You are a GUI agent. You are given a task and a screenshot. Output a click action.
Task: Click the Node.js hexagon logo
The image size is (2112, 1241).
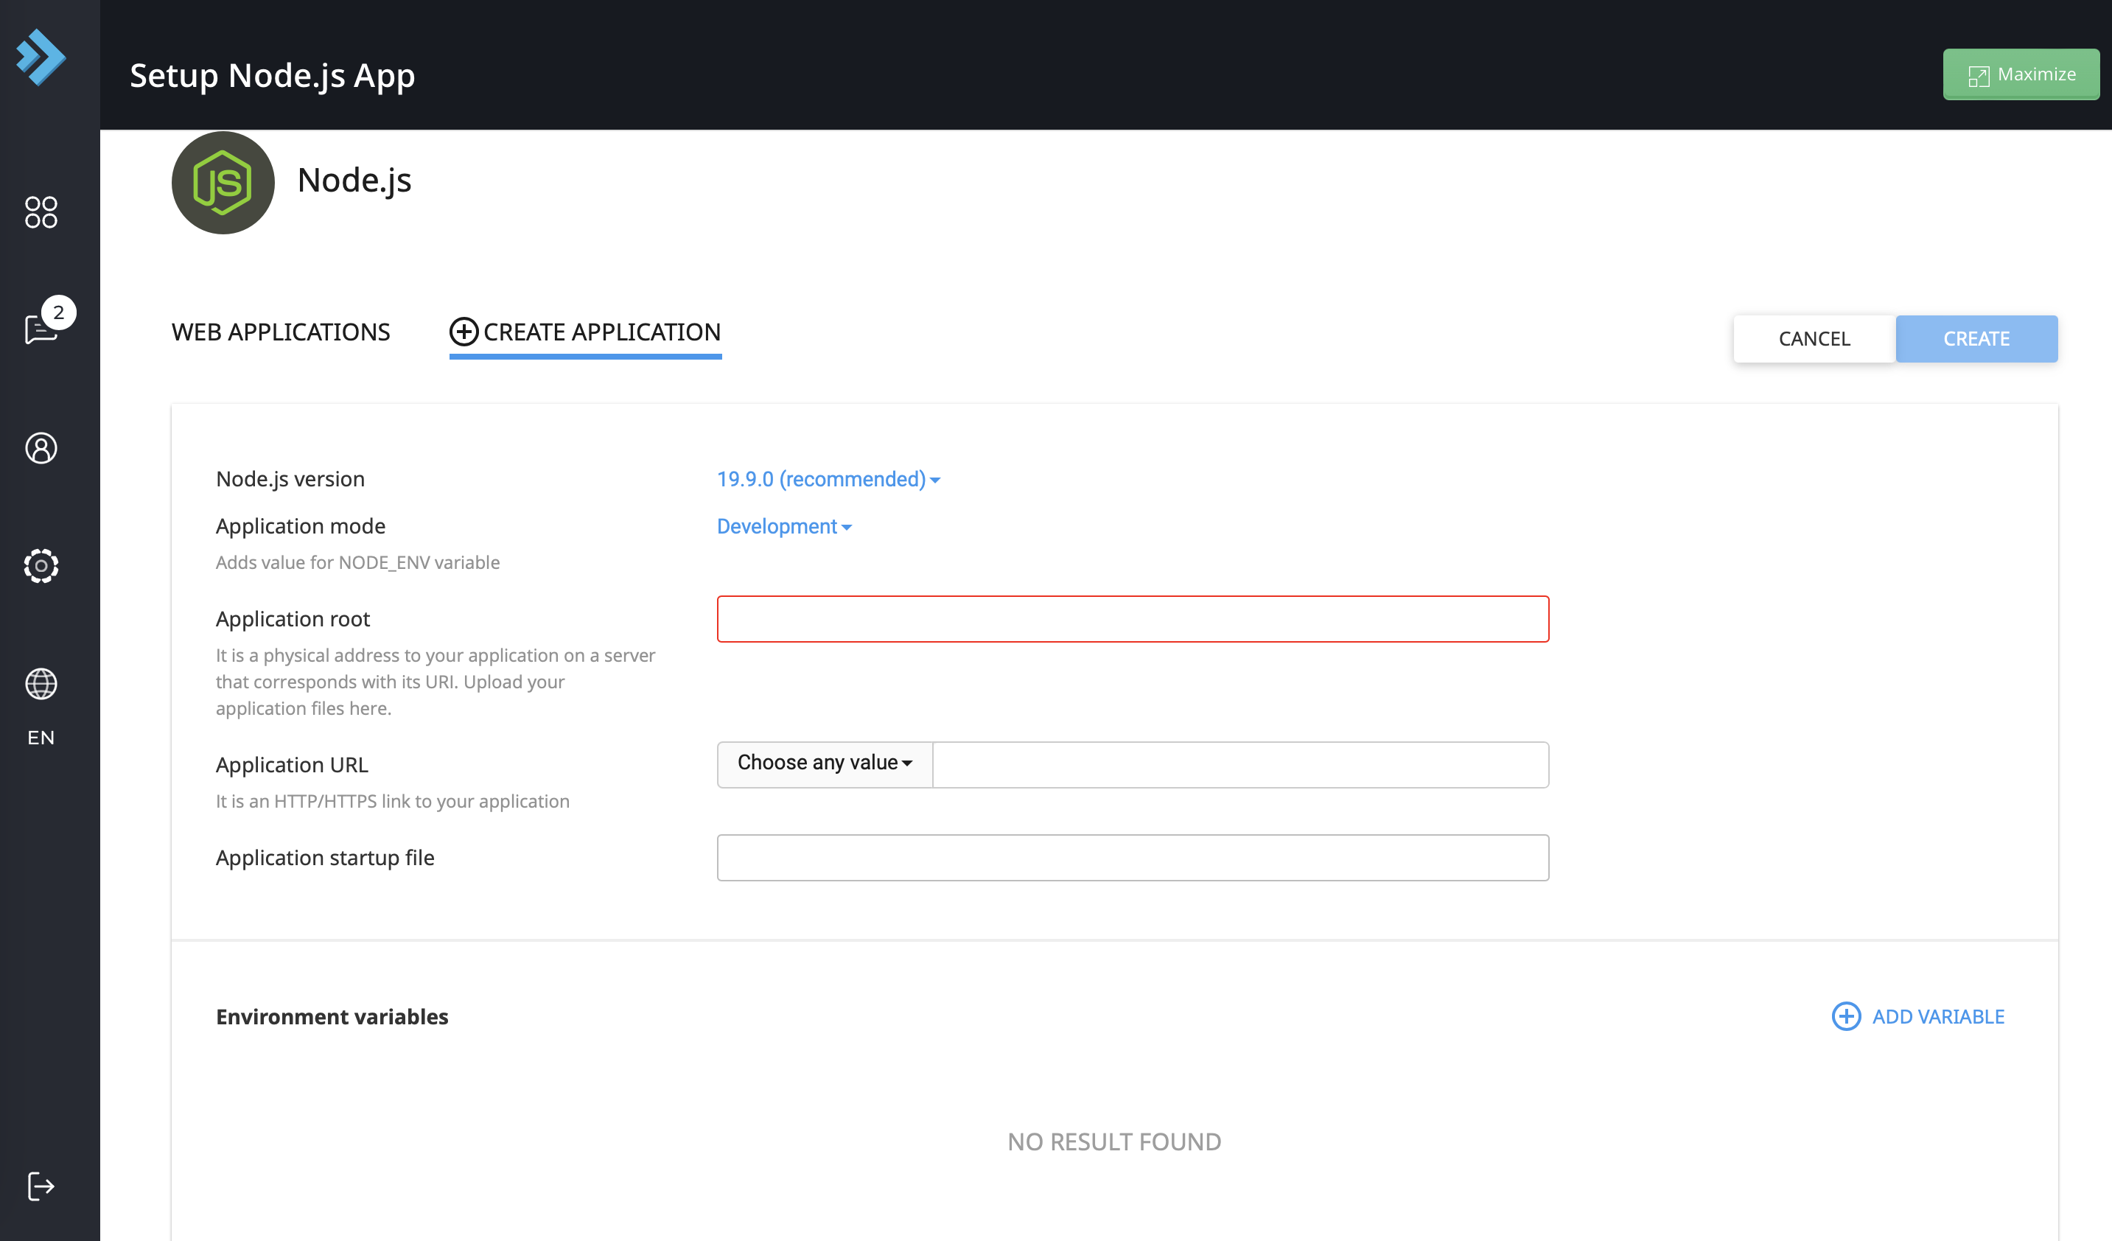click(223, 183)
